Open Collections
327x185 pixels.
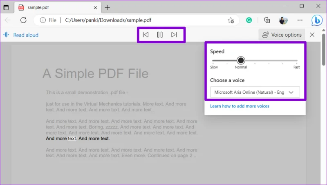pyautogui.click(x=267, y=20)
